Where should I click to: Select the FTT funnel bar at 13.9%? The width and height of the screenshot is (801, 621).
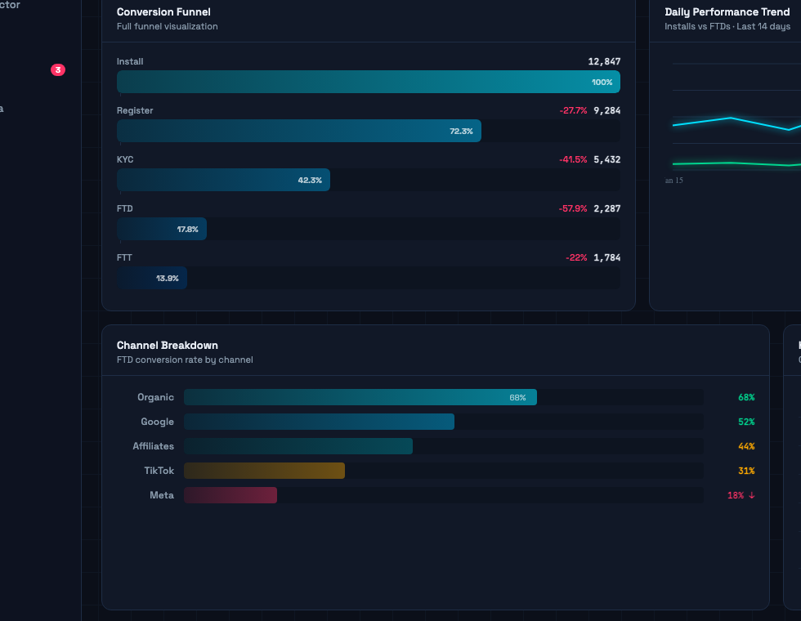tap(152, 278)
